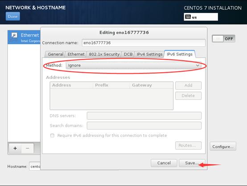247x186 pixels.
Task: Click the Hostname input field
Action: click(35, 166)
